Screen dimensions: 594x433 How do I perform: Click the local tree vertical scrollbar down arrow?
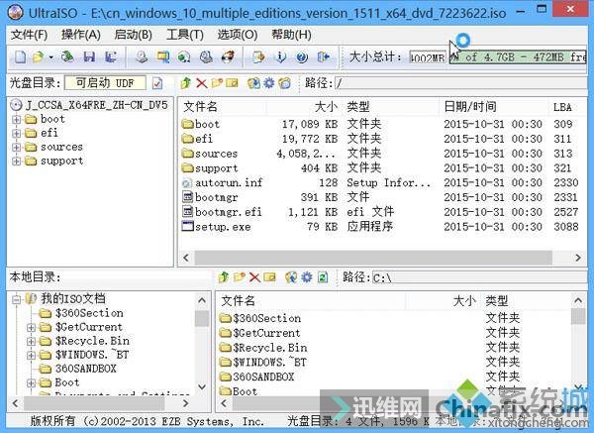click(202, 387)
